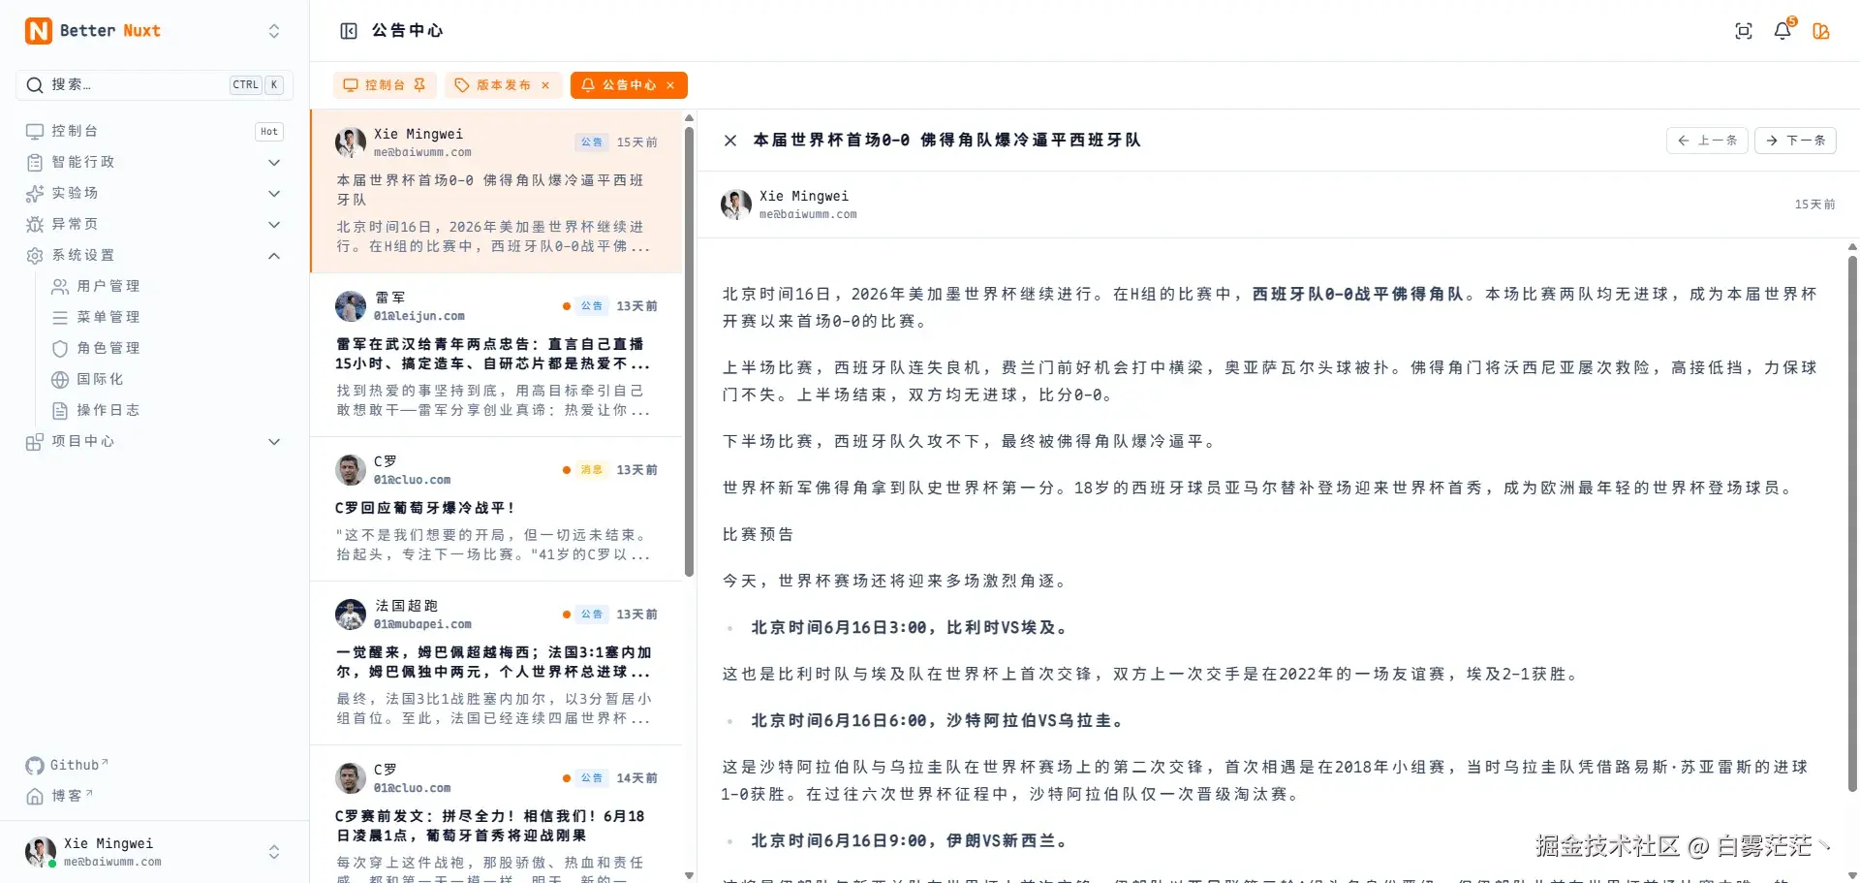Image resolution: width=1860 pixels, height=883 pixels.
Task: Focus the 搜索 search field
Action: (x=155, y=85)
